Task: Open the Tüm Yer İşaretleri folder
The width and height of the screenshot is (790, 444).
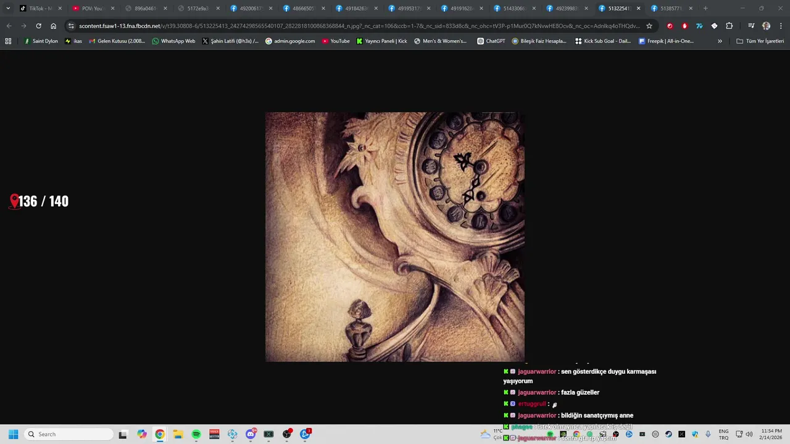Action: pyautogui.click(x=760, y=41)
